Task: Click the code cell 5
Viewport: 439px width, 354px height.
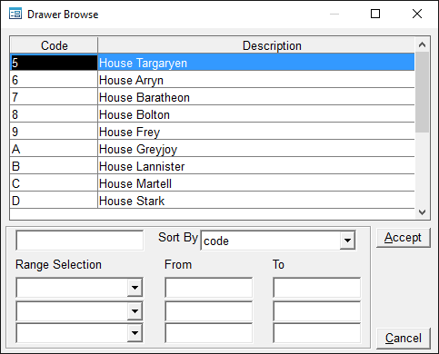Action: [x=54, y=63]
